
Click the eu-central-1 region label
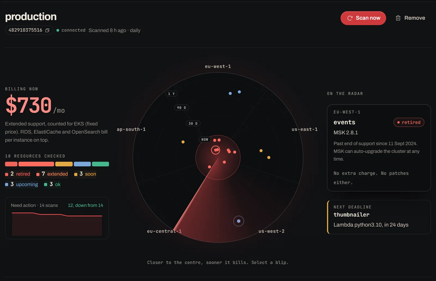[x=164, y=231]
